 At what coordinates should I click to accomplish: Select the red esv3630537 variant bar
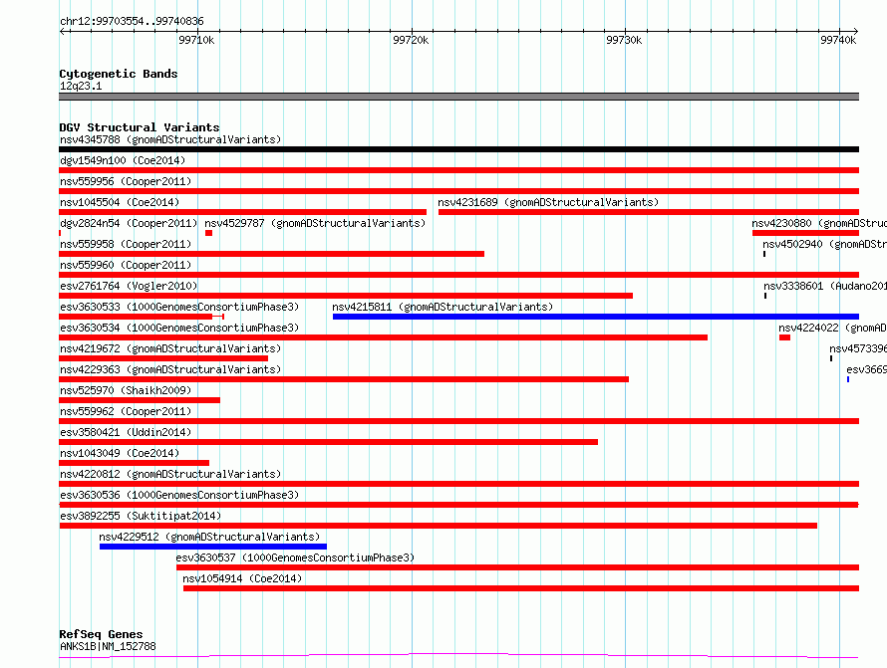tap(517, 567)
